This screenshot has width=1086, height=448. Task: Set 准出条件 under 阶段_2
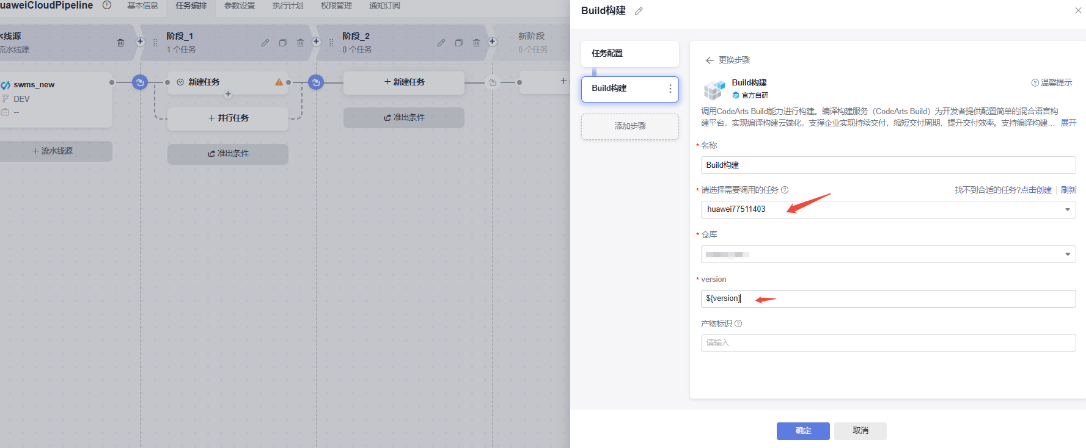coord(404,118)
